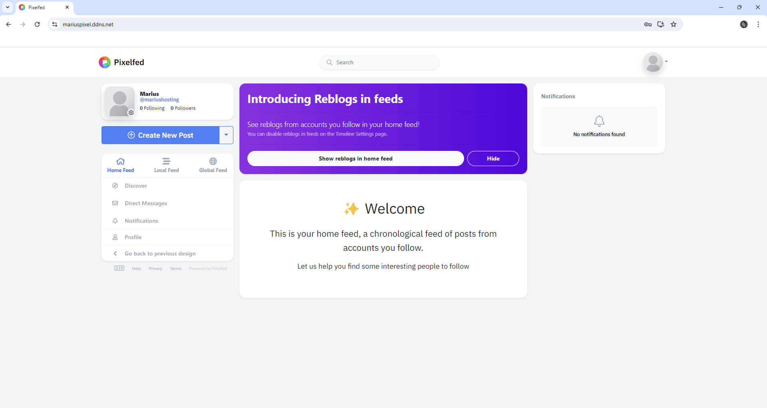Open the Pixelfed brand text link

[129, 62]
